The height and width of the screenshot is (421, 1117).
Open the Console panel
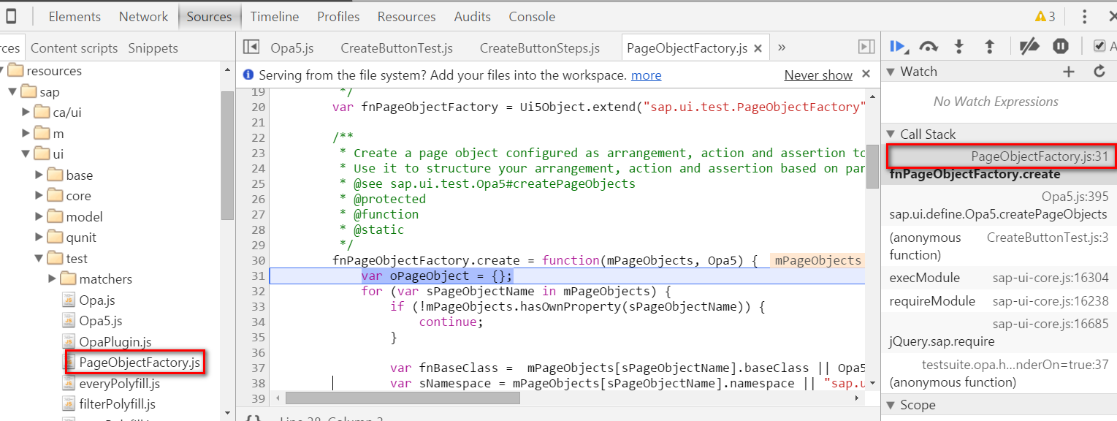click(x=532, y=16)
